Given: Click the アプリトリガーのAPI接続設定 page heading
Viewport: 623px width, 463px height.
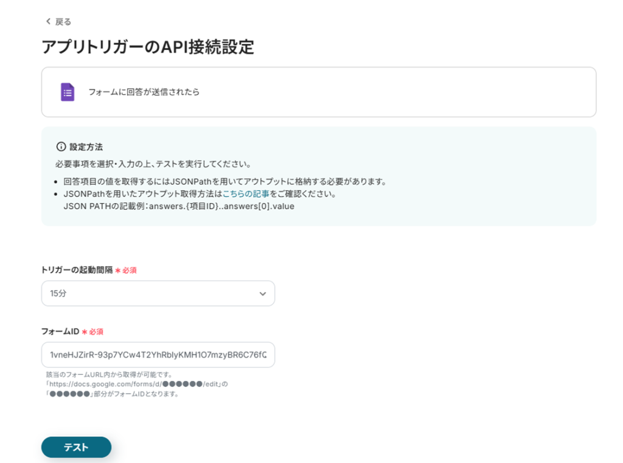Looking at the screenshot, I should 147,47.
